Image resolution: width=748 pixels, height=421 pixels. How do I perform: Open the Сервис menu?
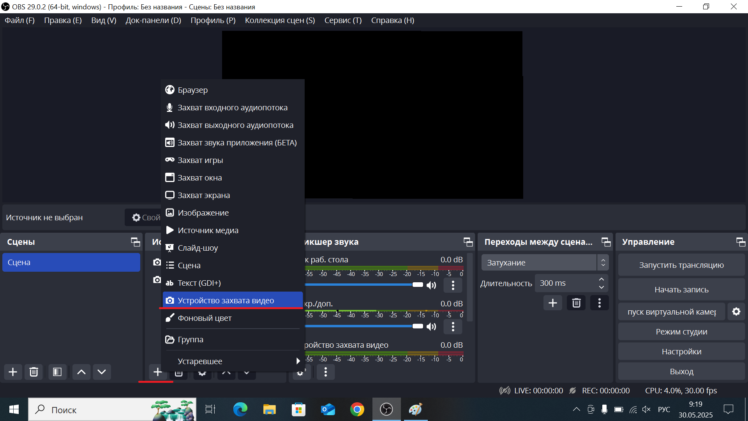(x=343, y=20)
